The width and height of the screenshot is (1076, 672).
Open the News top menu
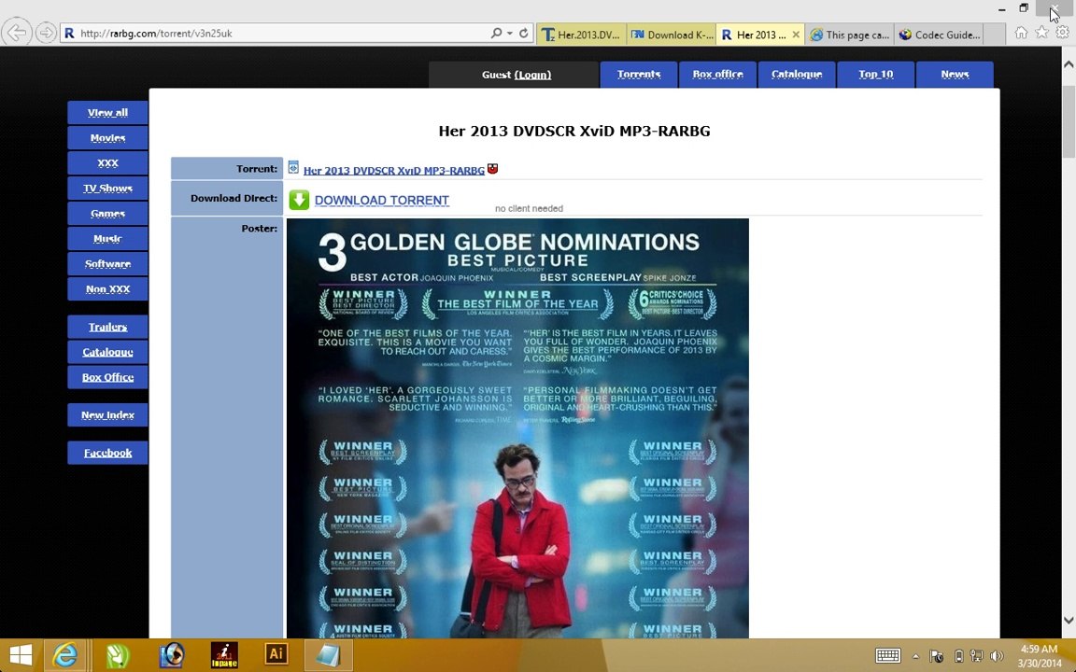[x=955, y=74]
